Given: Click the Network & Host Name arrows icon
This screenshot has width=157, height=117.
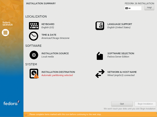Looking at the screenshot, I should (100, 74).
